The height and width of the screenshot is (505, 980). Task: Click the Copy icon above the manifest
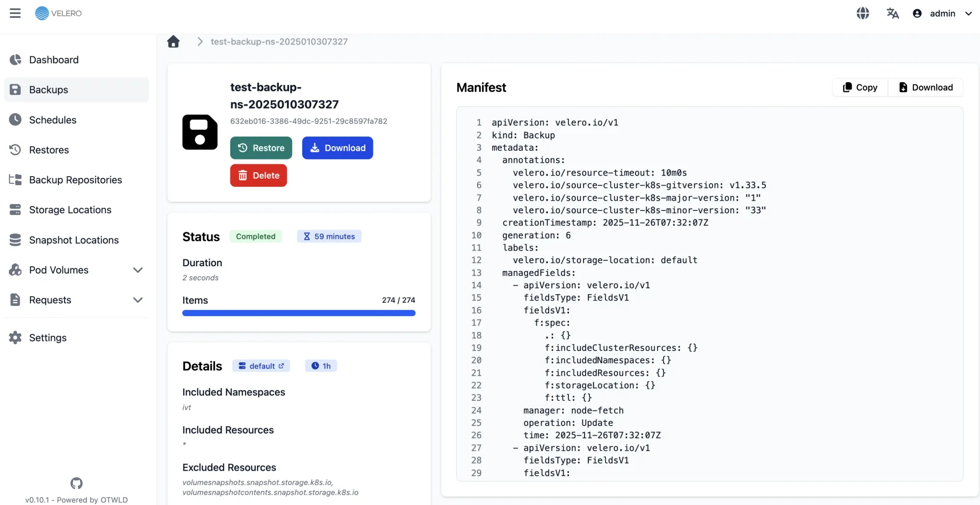[x=847, y=87]
